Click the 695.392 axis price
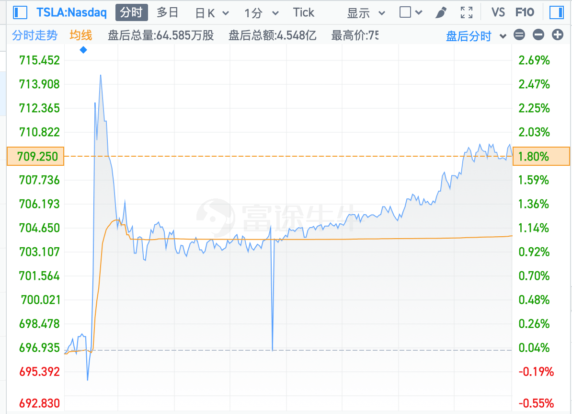Viewport: 572px width, 414px height. pyautogui.click(x=39, y=372)
